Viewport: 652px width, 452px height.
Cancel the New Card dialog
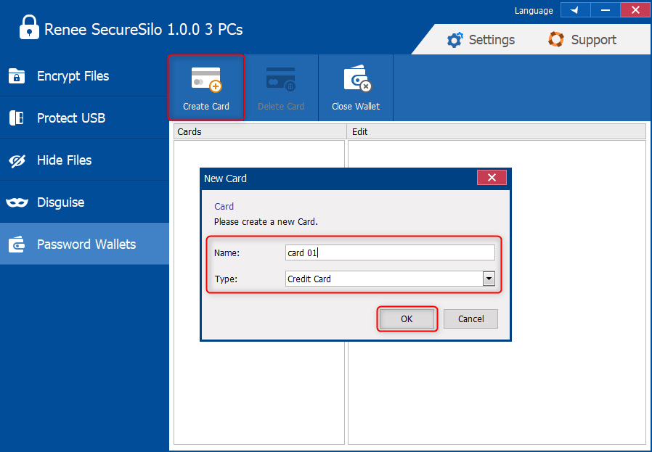[x=470, y=319]
